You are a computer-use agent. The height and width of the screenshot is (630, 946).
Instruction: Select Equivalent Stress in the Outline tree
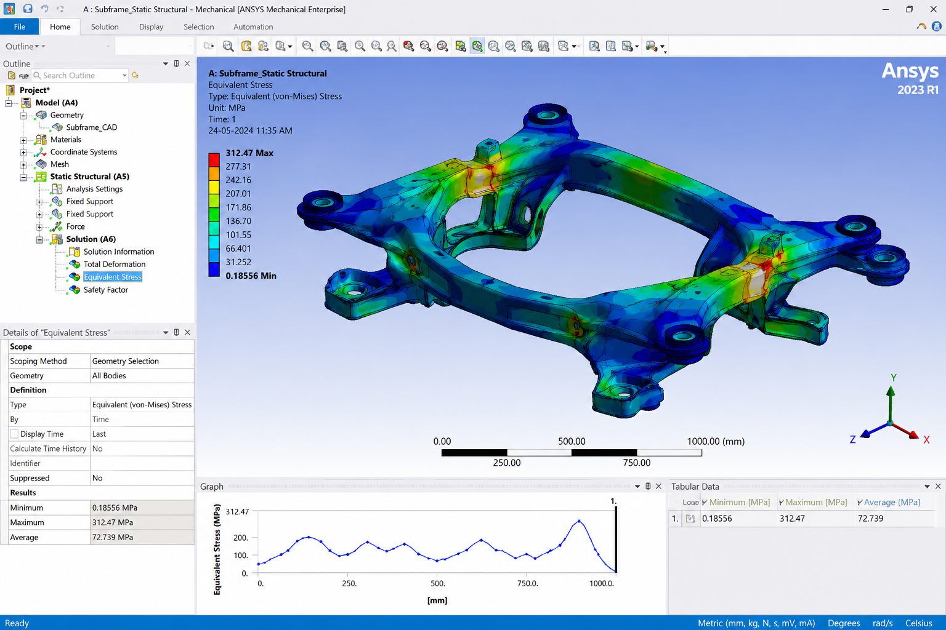click(113, 277)
